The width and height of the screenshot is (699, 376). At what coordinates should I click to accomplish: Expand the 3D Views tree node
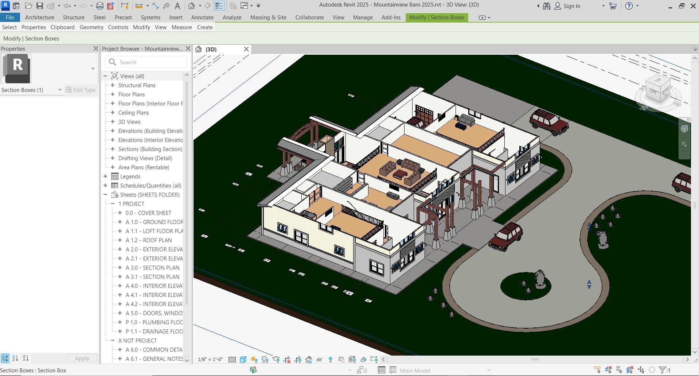tap(113, 122)
